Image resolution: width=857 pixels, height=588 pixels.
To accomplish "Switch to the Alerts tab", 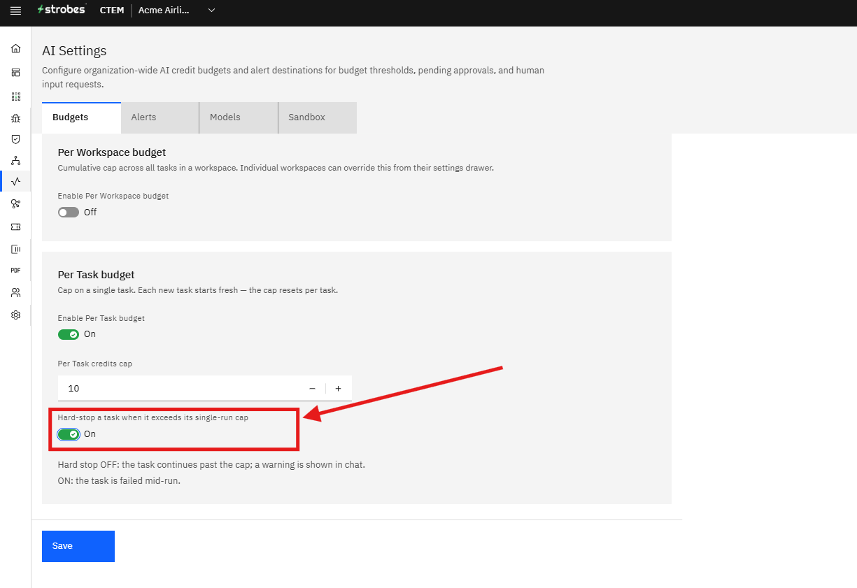I will click(160, 117).
